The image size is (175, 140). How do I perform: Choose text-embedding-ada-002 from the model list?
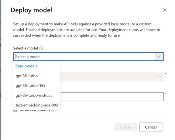[x=37, y=105]
